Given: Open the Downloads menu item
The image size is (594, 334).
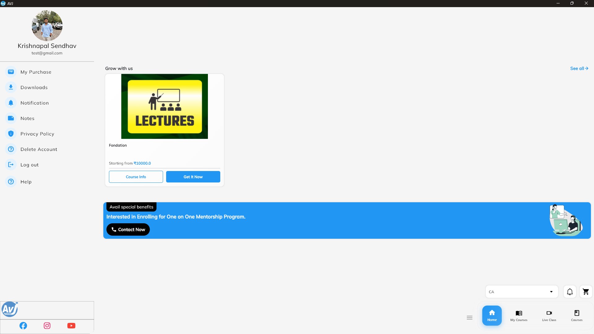Looking at the screenshot, I should pos(47,87).
